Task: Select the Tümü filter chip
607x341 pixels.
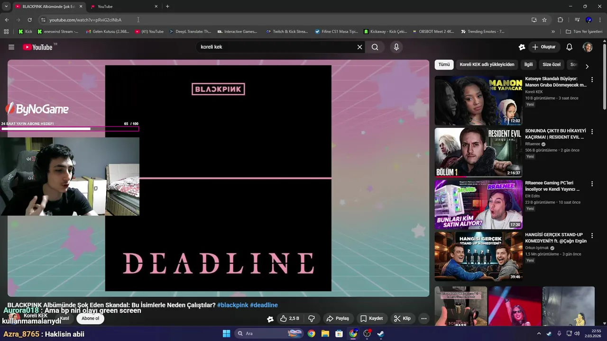Action: click(x=444, y=64)
